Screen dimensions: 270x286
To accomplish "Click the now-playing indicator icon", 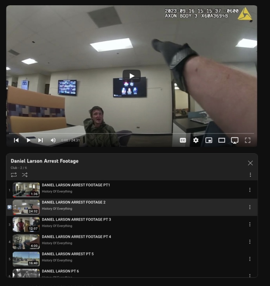I will (x=9, y=207).
